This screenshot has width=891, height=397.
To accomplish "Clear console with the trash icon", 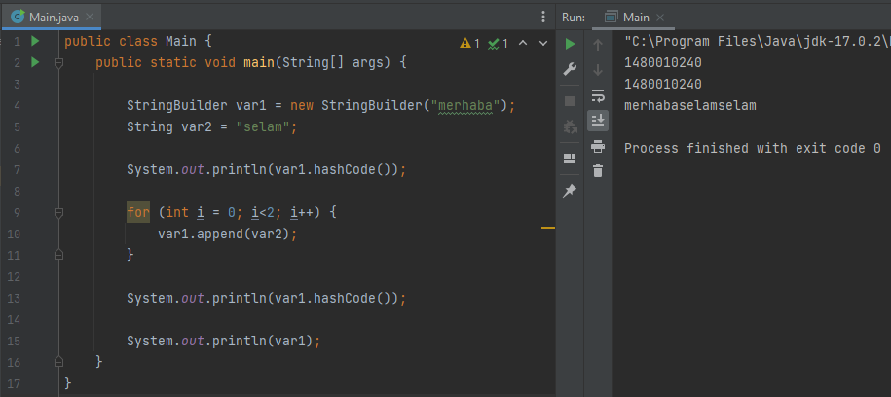I will tap(598, 171).
